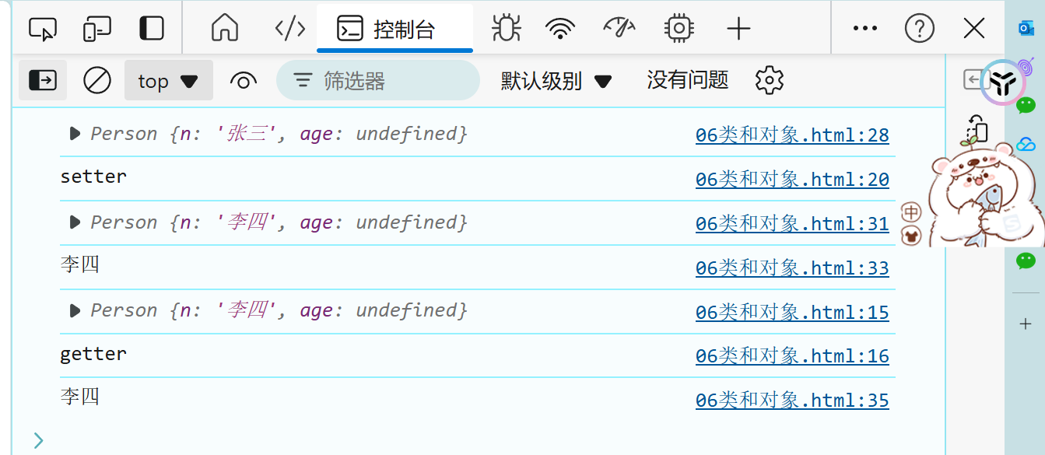Open the Welcome home tab icon
This screenshot has height=455, width=1045.
point(225,29)
